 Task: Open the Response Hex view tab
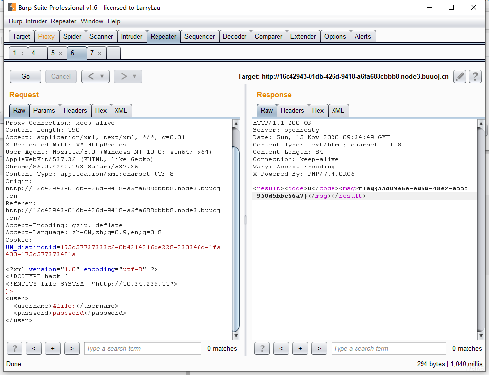[x=318, y=110]
